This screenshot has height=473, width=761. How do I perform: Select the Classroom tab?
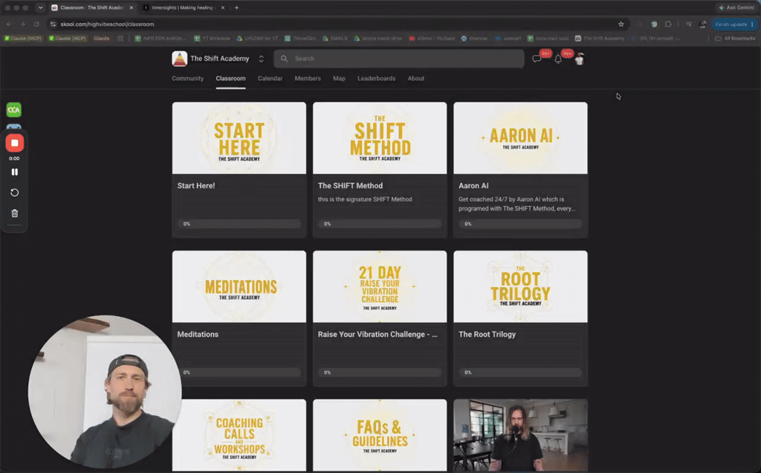click(230, 78)
